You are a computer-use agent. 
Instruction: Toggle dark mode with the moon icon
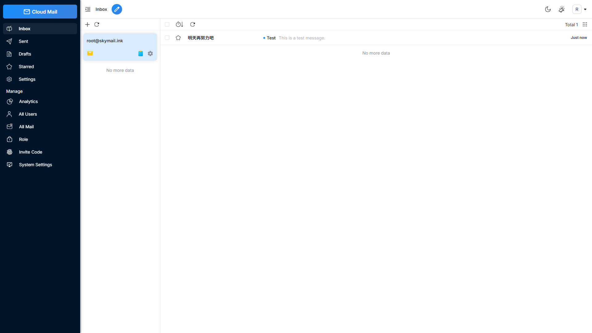pyautogui.click(x=548, y=9)
